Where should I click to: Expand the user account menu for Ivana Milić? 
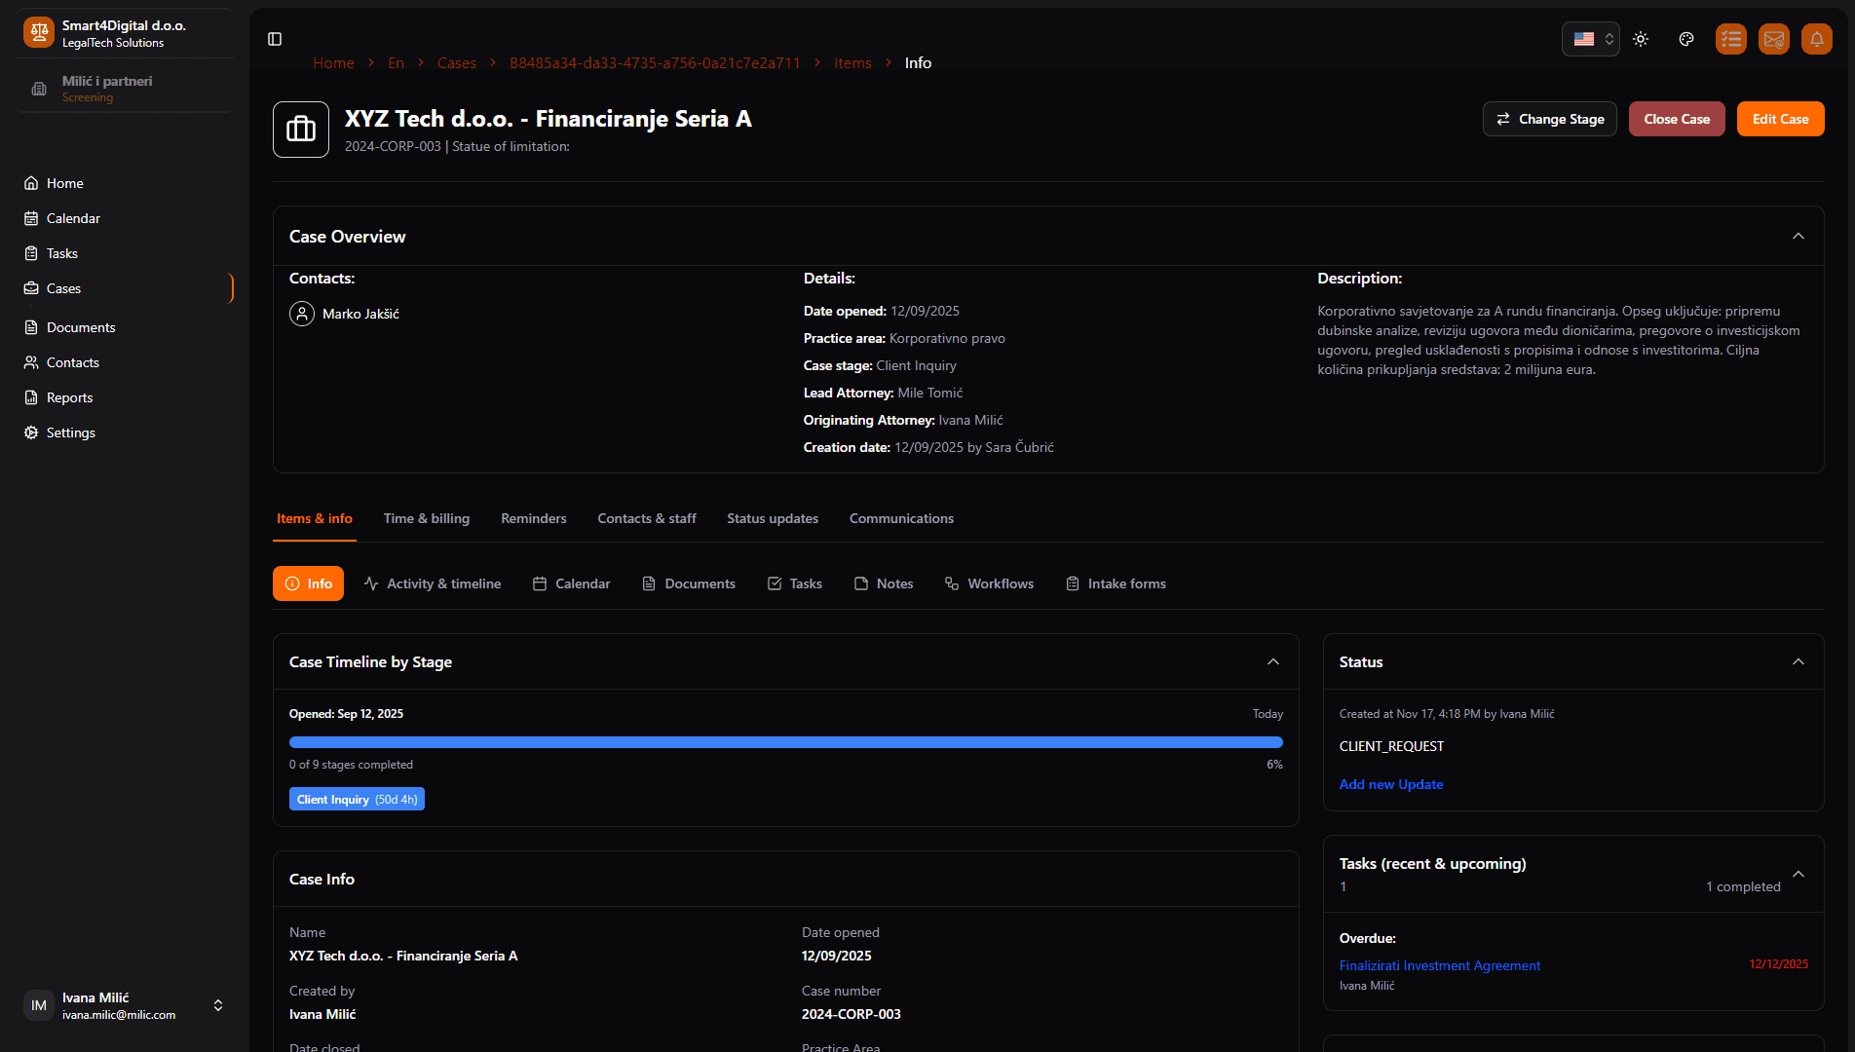point(218,1004)
